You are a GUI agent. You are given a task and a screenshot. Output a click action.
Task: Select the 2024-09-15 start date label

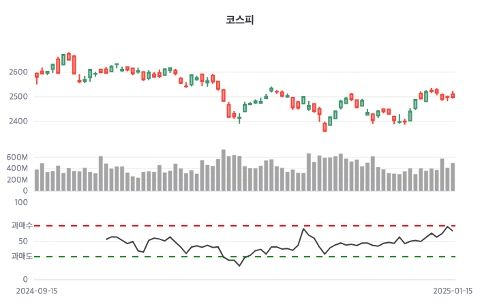pos(37,291)
